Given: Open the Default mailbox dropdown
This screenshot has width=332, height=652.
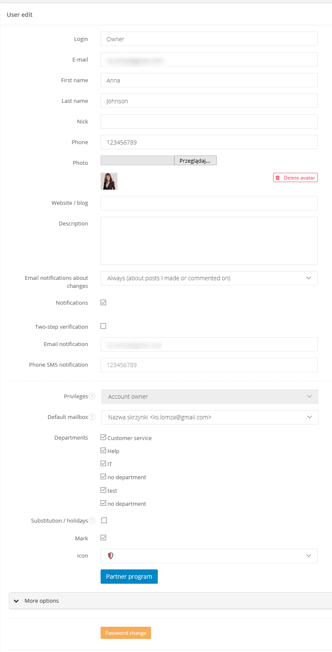Looking at the screenshot, I should [x=210, y=417].
